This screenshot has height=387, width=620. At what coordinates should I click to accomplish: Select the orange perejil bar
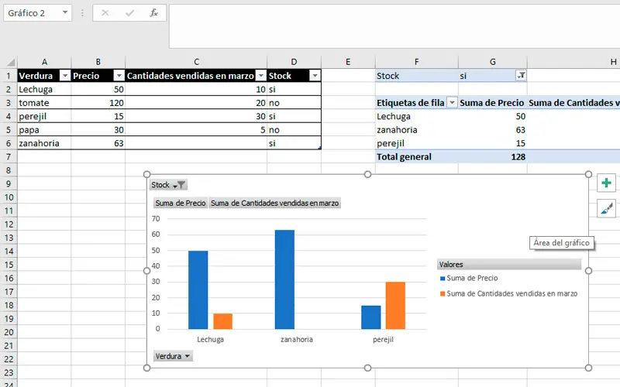pyautogui.click(x=395, y=305)
